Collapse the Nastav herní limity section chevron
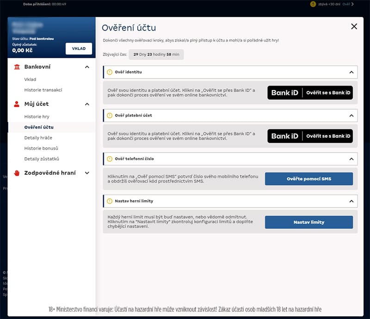Image resolution: width=370 pixels, height=319 pixels. click(x=351, y=201)
